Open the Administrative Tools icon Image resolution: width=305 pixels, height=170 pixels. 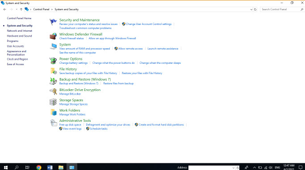click(x=53, y=123)
